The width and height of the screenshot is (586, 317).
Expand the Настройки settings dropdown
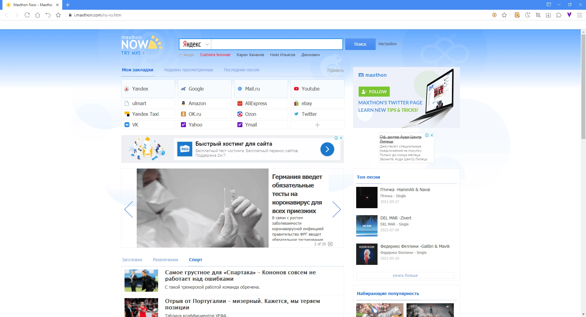[x=390, y=44]
